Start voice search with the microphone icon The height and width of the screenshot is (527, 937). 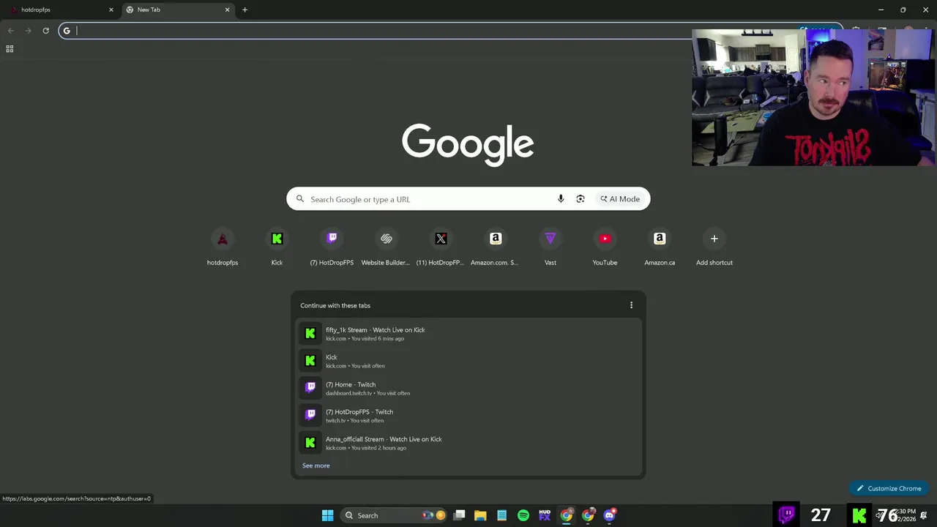pos(561,199)
